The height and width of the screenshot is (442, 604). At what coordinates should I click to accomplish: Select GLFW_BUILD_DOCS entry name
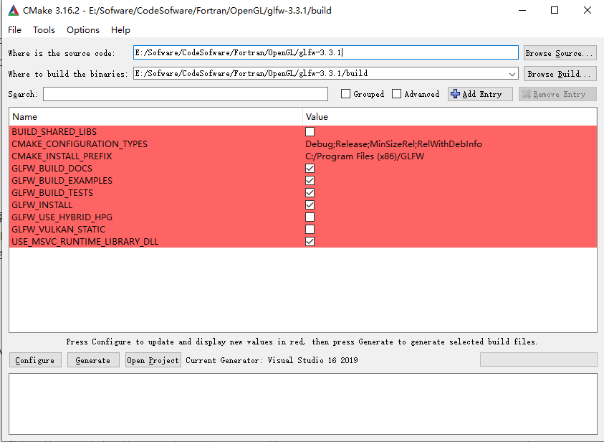52,168
